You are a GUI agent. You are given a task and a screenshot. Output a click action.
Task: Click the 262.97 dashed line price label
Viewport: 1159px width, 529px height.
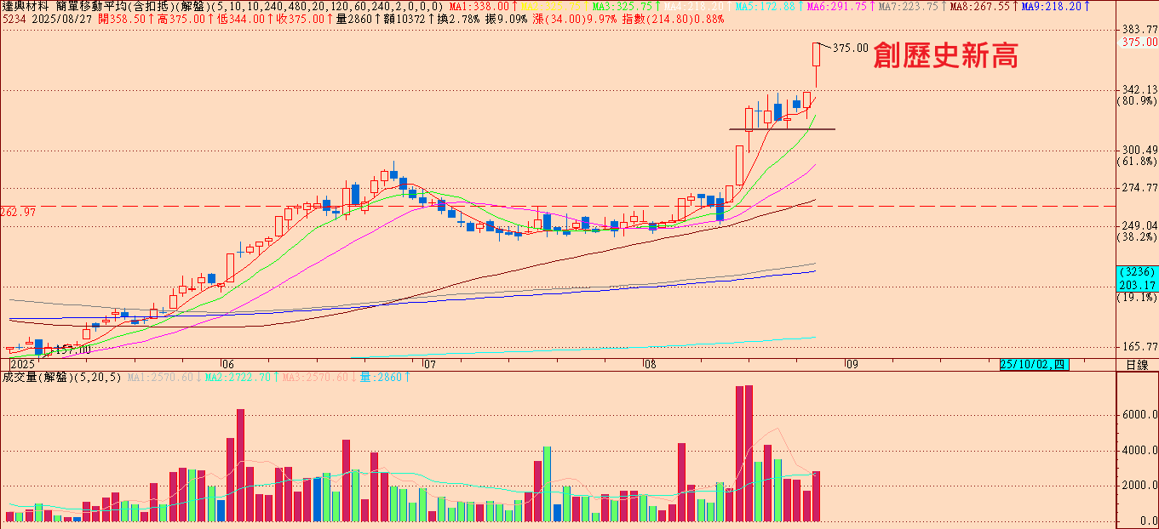coord(19,212)
